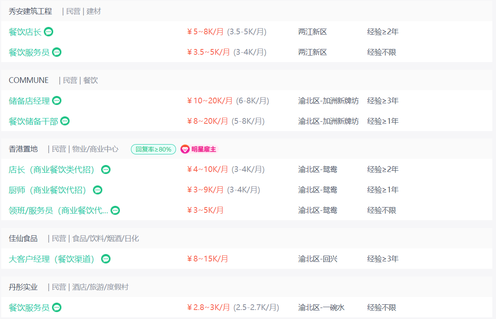This screenshot has height=319, width=496.
Task: Open the 储备店经理 job posting
Action: pos(29,101)
